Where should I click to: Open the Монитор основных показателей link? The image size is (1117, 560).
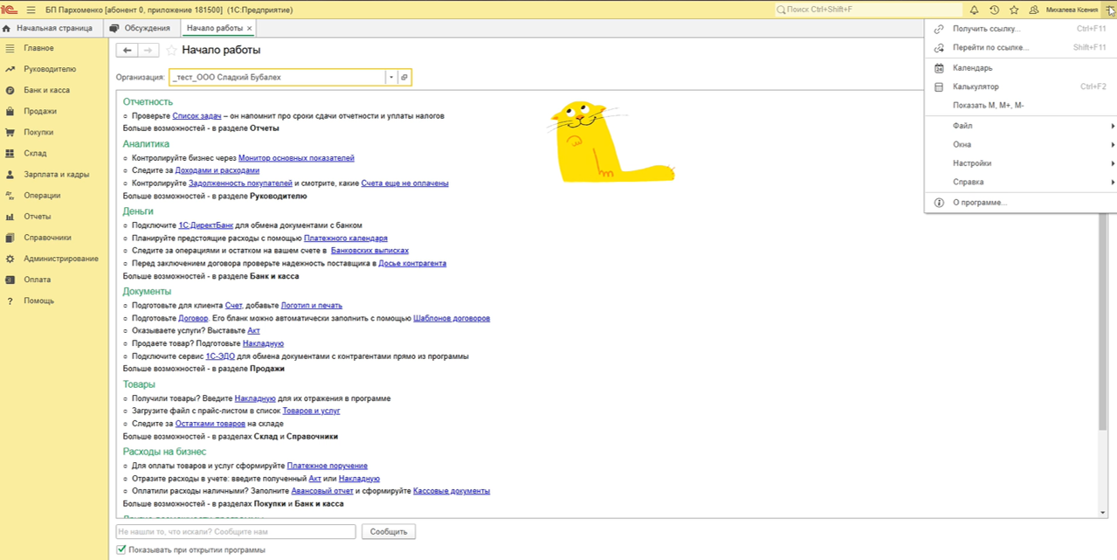pyautogui.click(x=296, y=158)
